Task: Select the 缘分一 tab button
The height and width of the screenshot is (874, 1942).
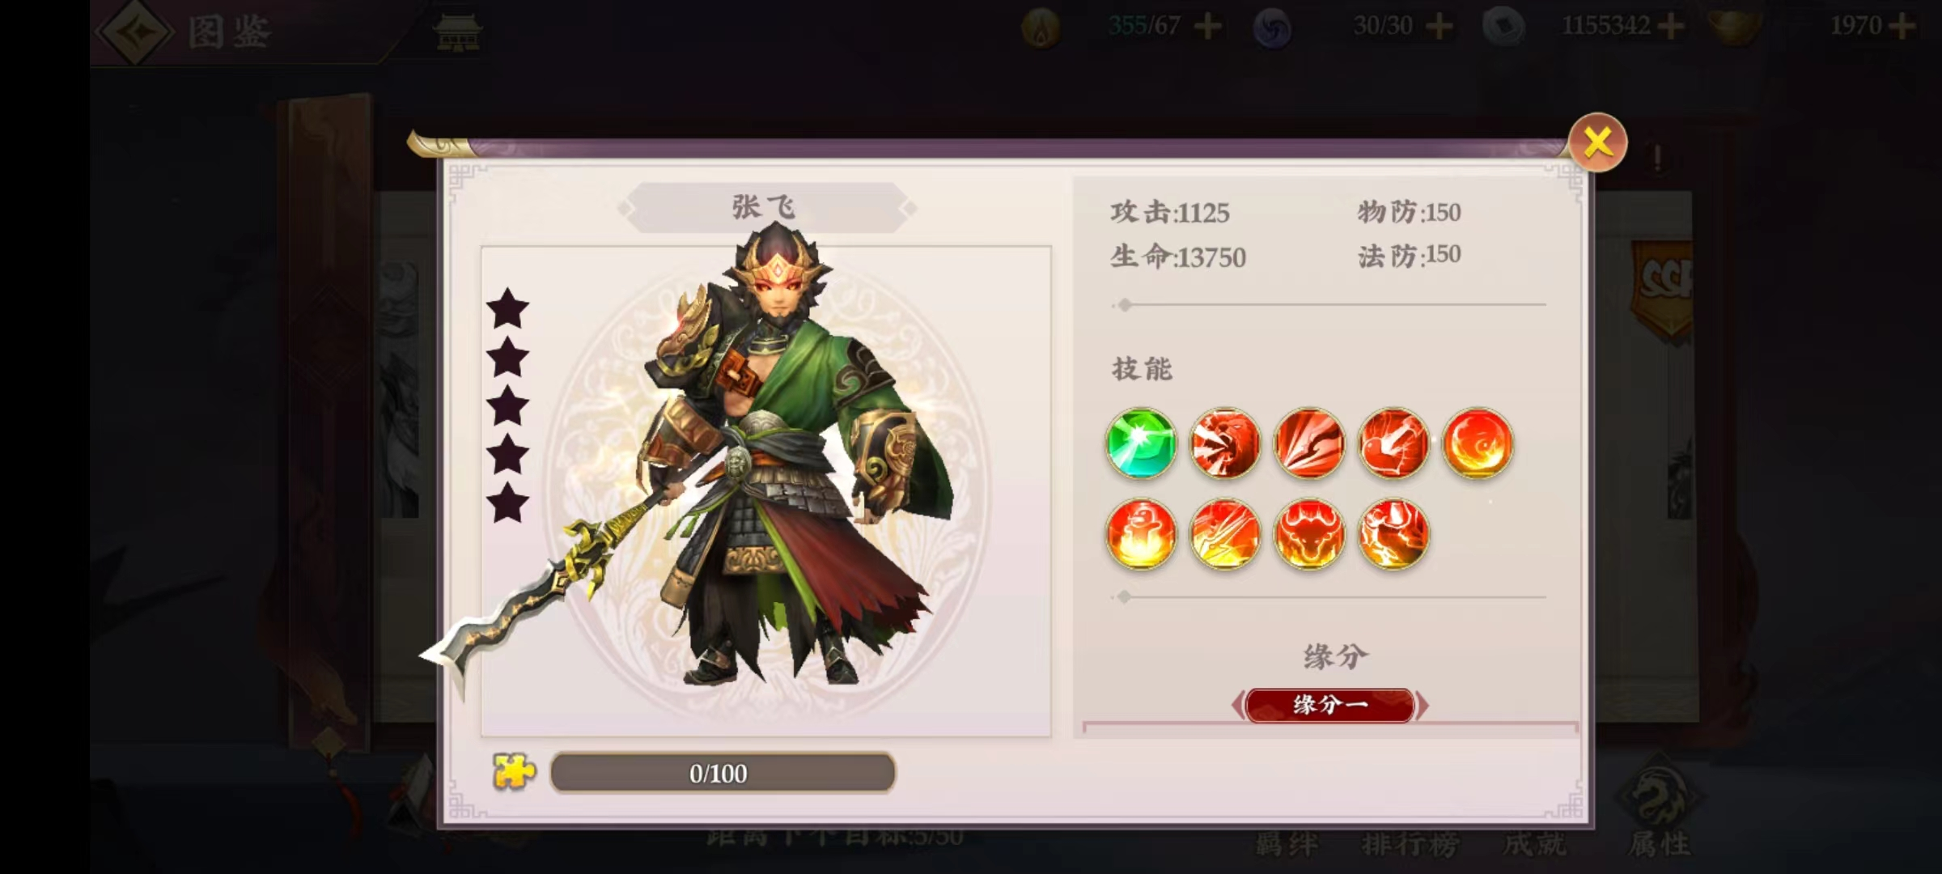Action: (1330, 706)
